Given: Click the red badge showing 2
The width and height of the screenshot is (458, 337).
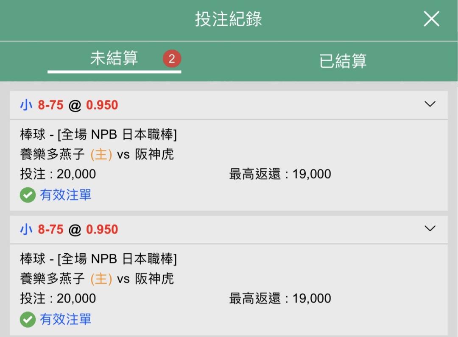Looking at the screenshot, I should (172, 58).
